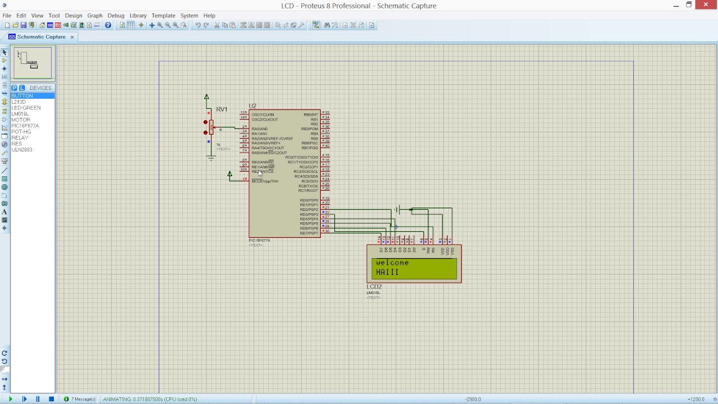
Task: Click the overview thumbnail of the schematic
Action: pyautogui.click(x=33, y=62)
